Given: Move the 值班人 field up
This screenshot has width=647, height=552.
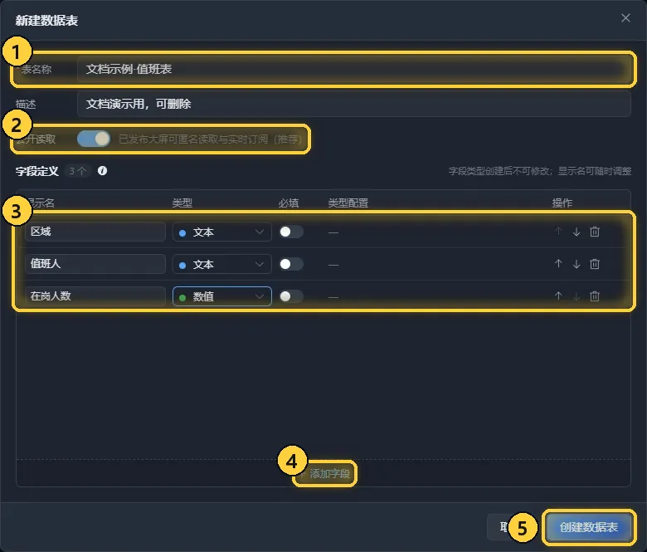Looking at the screenshot, I should coord(558,264).
